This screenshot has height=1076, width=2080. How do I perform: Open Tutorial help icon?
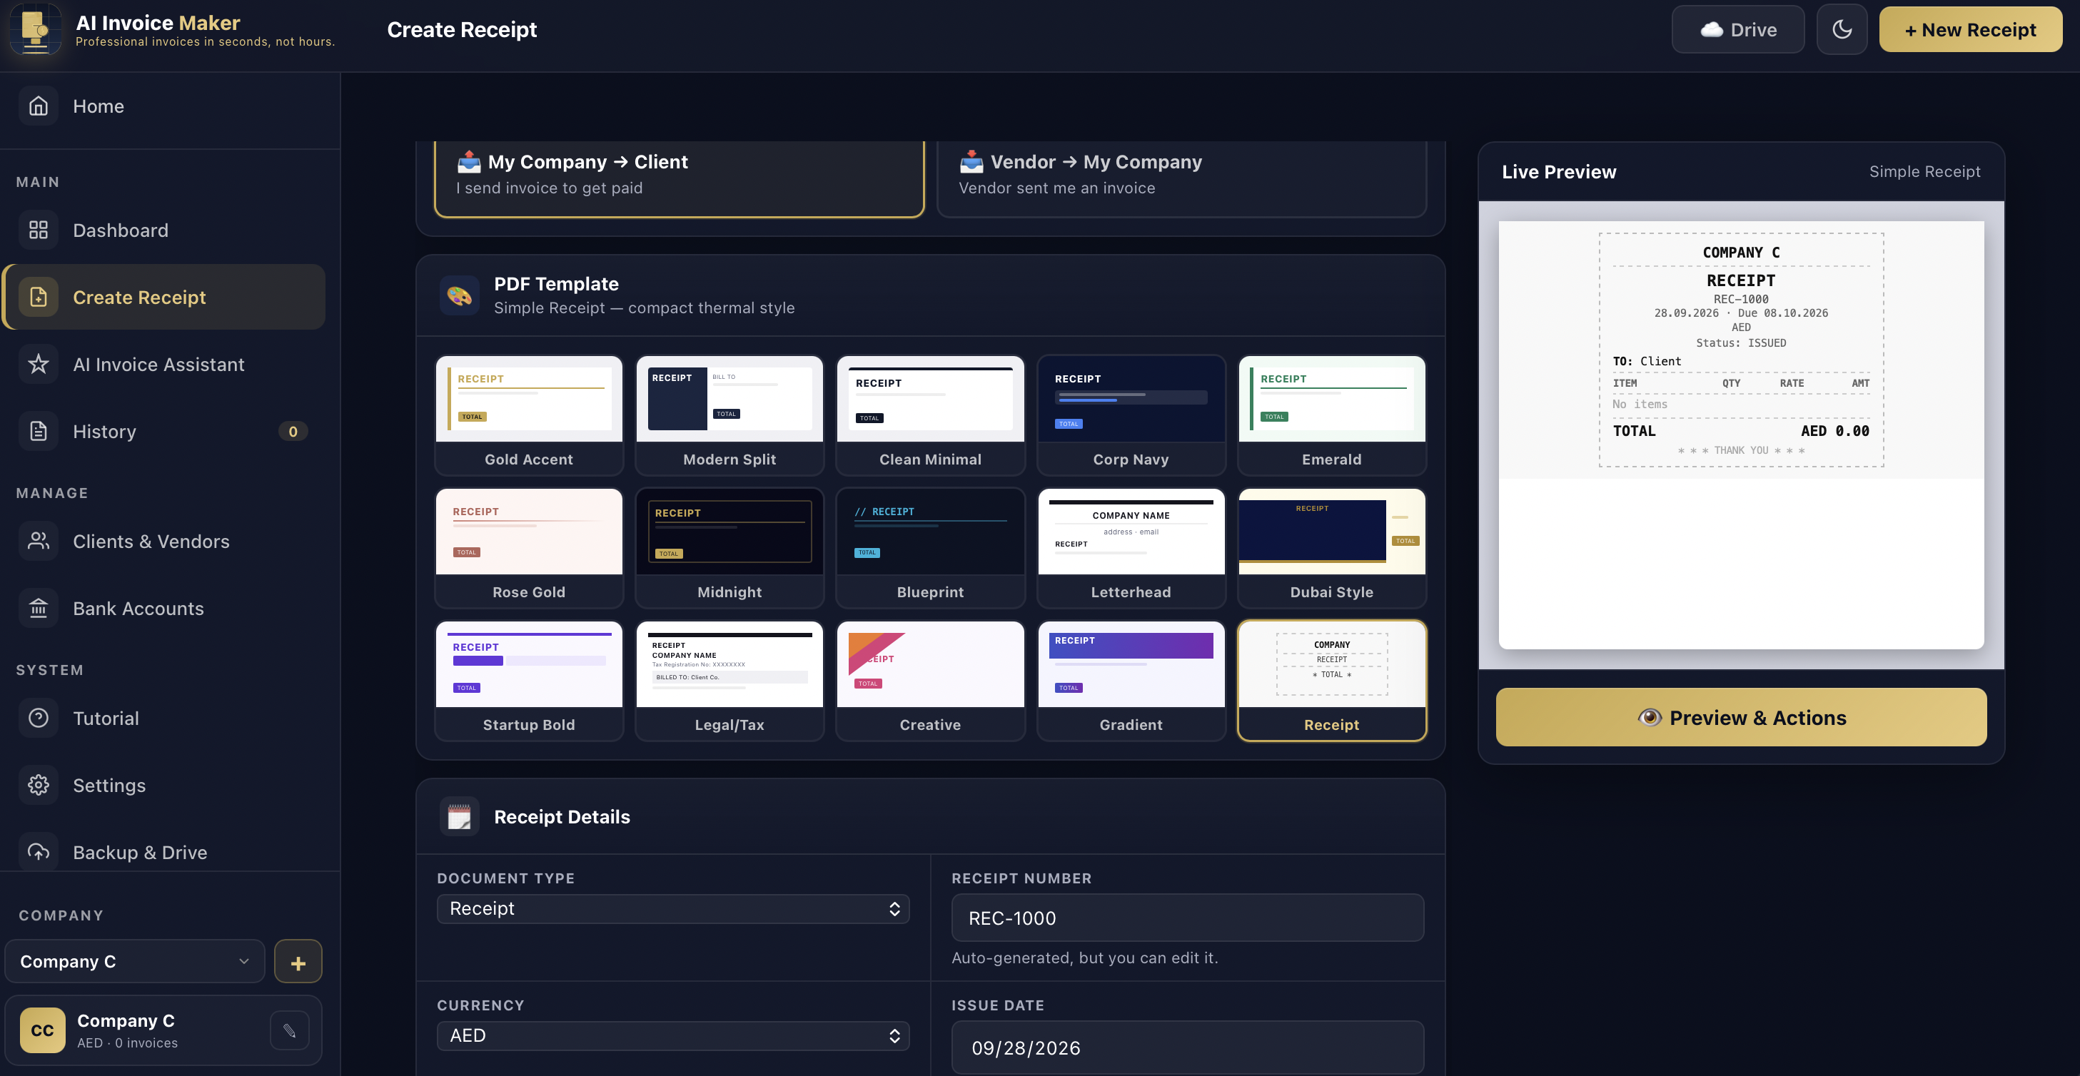(x=38, y=718)
